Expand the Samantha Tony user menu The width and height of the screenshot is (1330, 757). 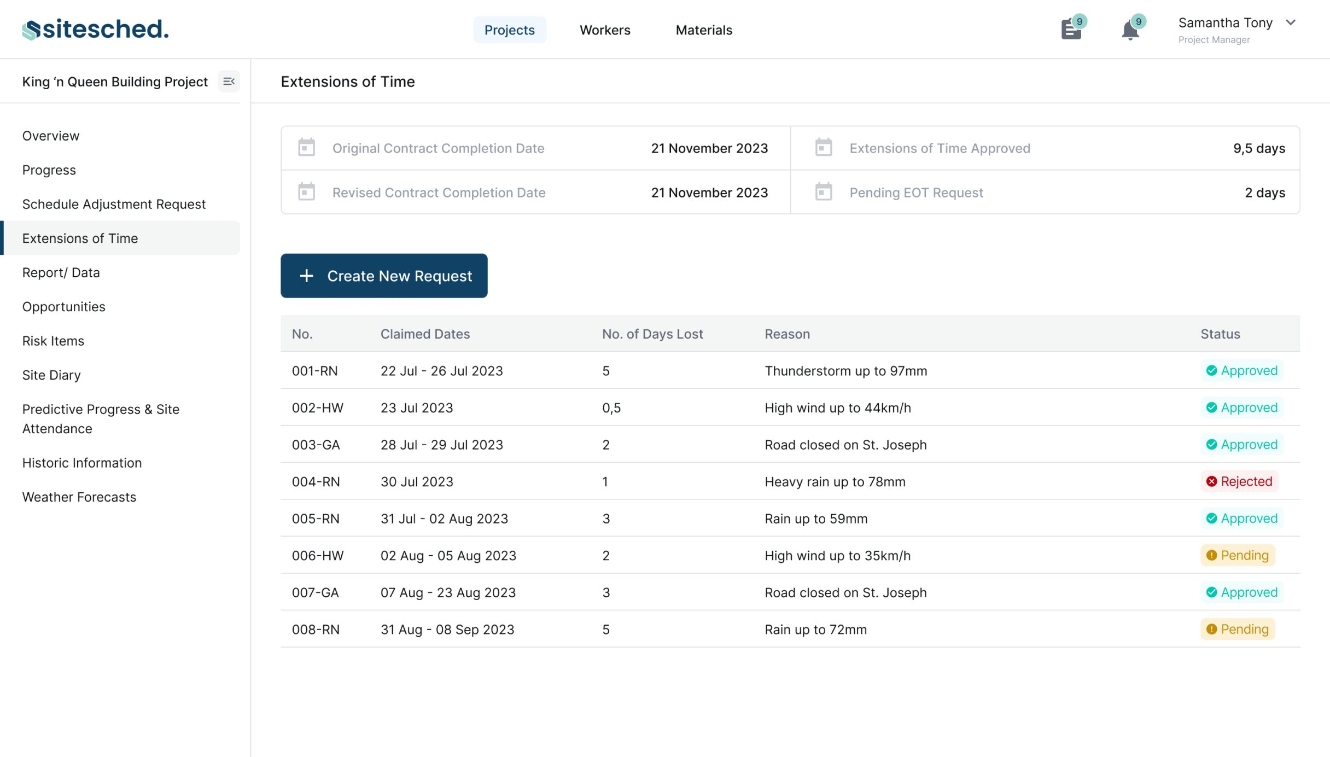click(x=1291, y=22)
